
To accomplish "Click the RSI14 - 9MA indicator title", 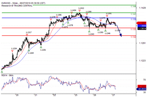I will [x=7, y=75].
